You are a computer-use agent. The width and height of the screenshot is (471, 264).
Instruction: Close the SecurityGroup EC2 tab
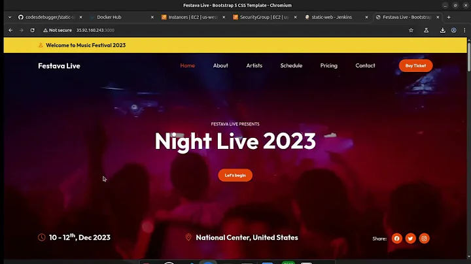(295, 18)
